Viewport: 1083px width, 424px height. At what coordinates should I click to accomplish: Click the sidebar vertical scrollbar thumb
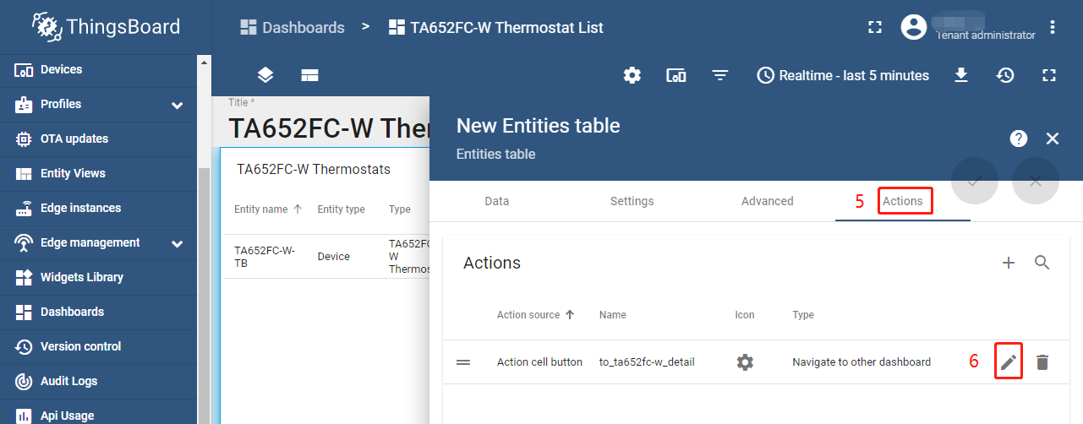click(204, 296)
